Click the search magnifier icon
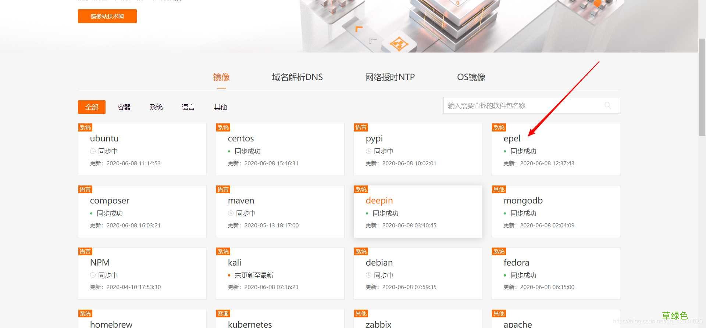Screen dimensions: 706x328 coord(607,106)
